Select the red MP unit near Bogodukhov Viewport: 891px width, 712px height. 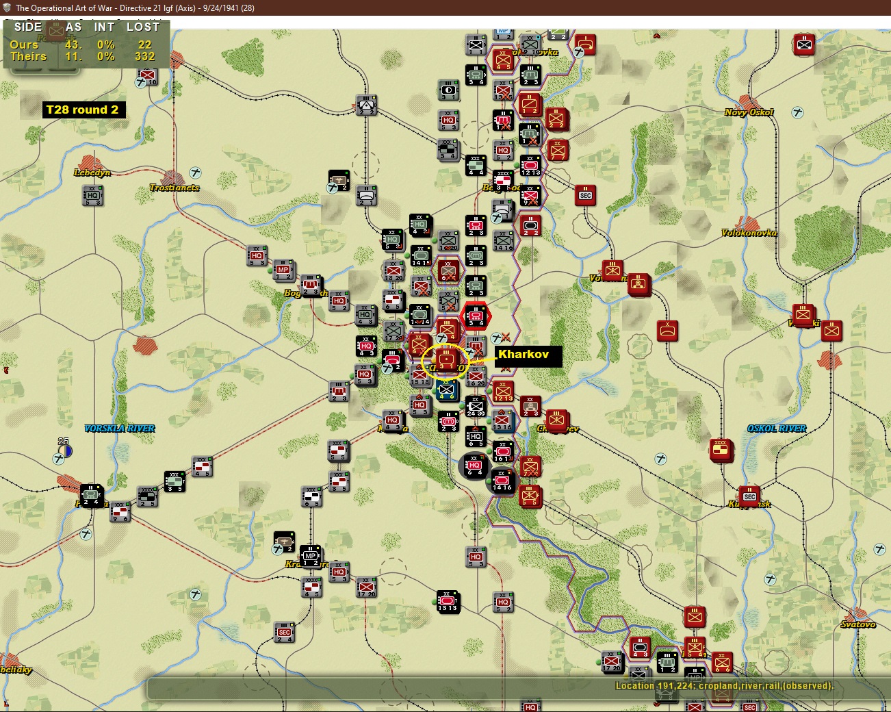(283, 270)
